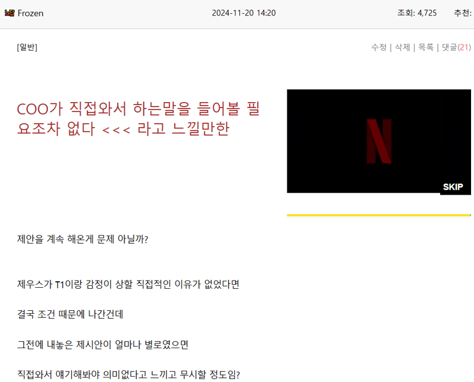The height and width of the screenshot is (382, 474).
Task: Click the line '제안을 계속 해온게 문제 아닐까?'
Action: (82, 239)
